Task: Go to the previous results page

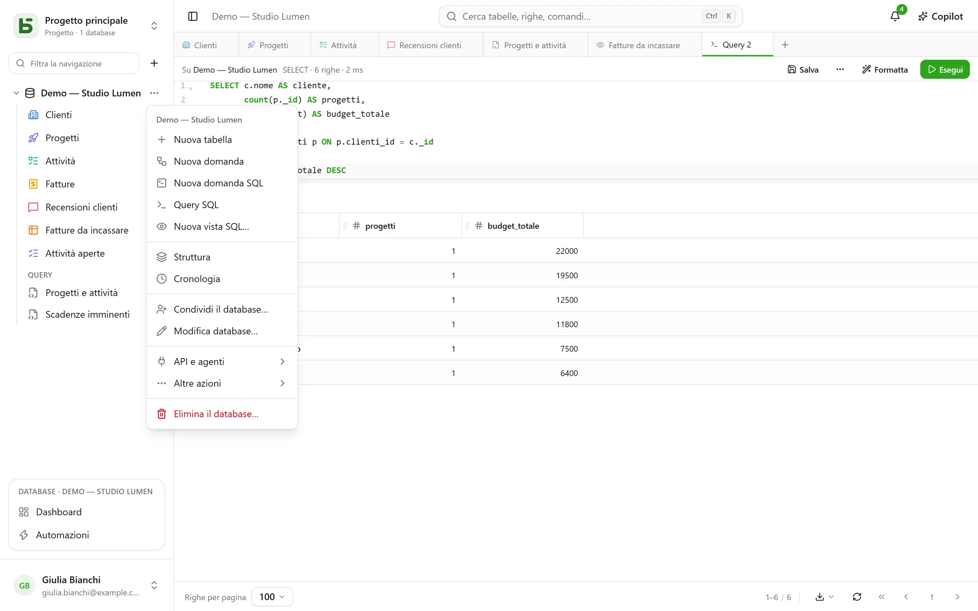Action: coord(906,597)
